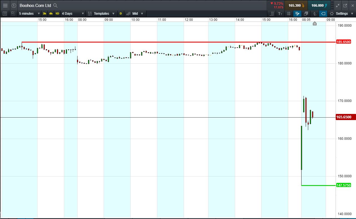Open the Mid price type dropdown
This screenshot has width=356, height=219.
coord(135,13)
